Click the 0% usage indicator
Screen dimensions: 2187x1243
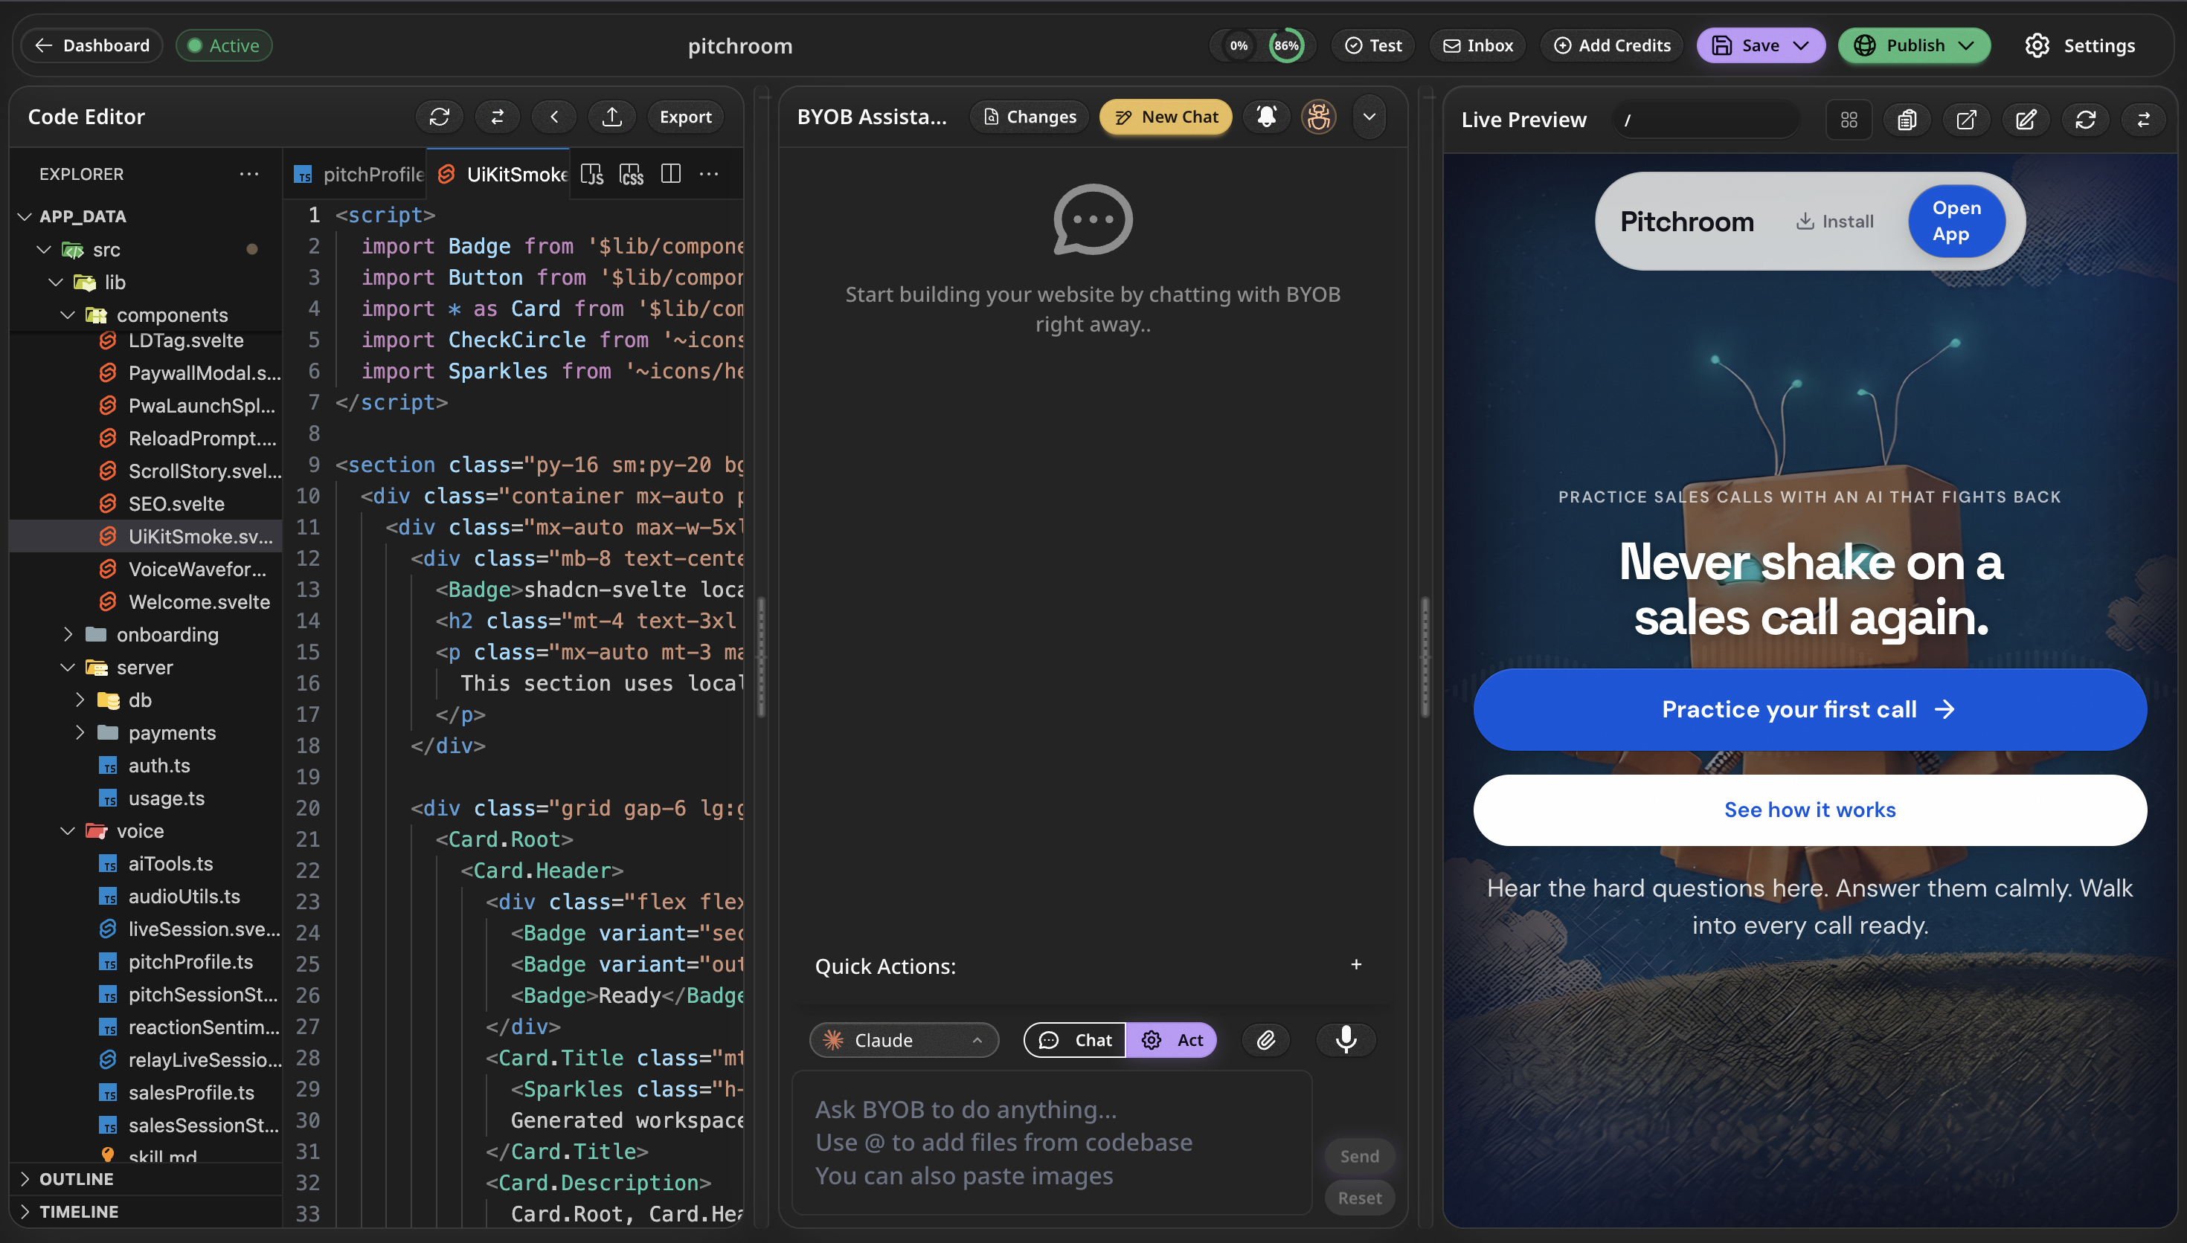(x=1239, y=45)
